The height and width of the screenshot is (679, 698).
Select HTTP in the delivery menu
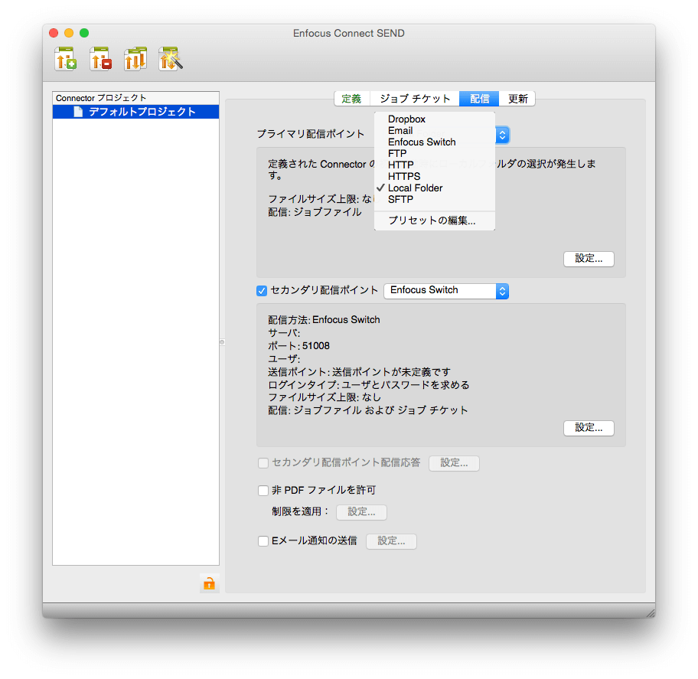435,165
